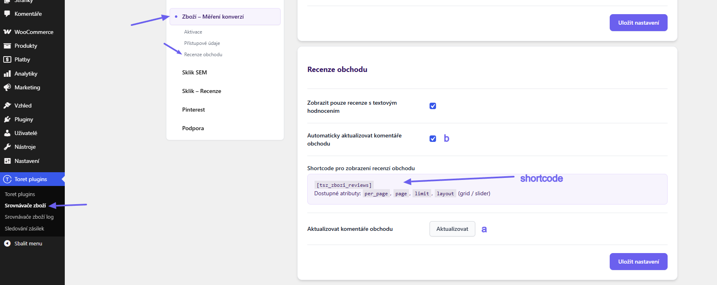
Task: Open the Nastavení menu
Action: tap(27, 161)
